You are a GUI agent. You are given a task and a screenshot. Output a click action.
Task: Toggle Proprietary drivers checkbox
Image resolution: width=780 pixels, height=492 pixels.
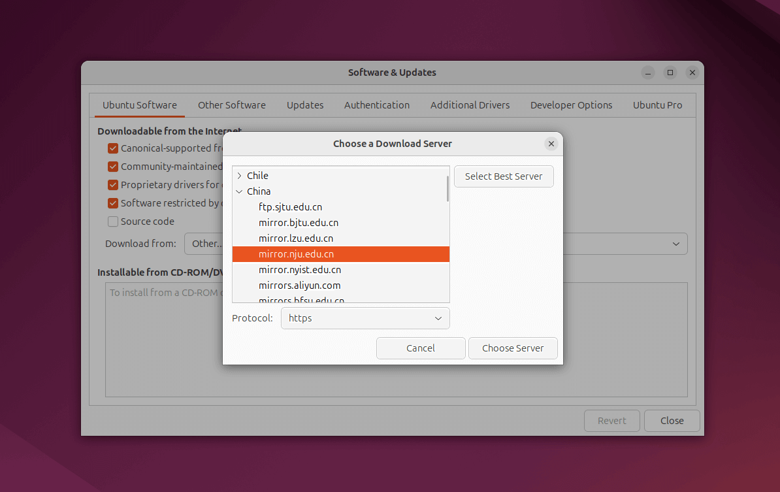coord(113,185)
